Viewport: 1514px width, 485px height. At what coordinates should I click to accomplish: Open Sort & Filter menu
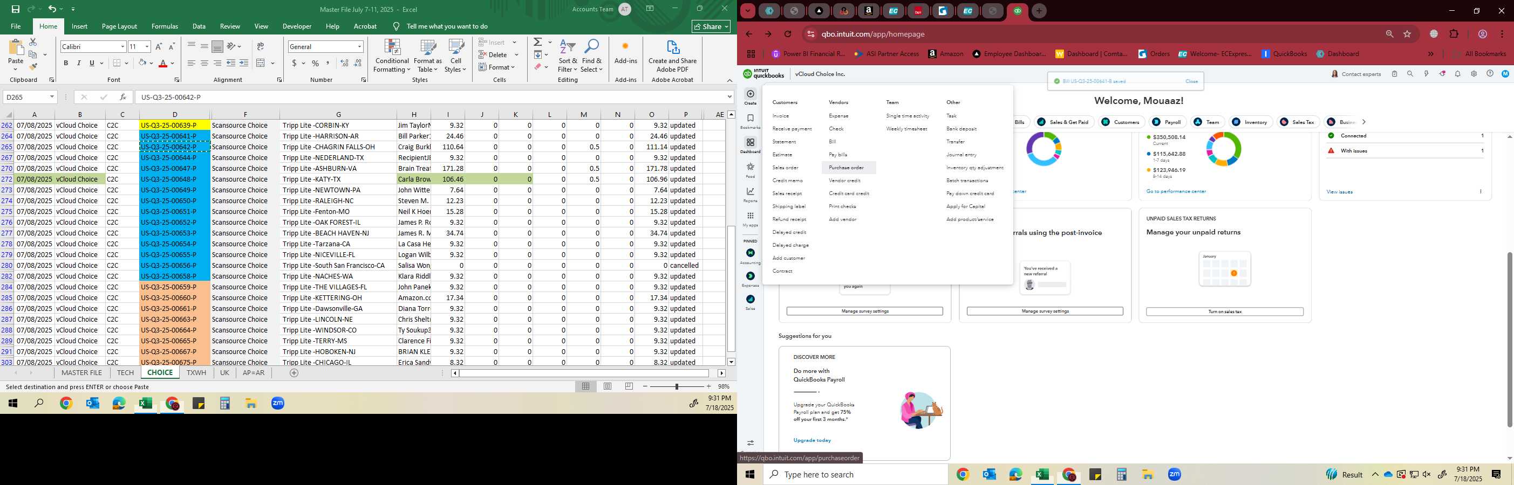(x=568, y=56)
